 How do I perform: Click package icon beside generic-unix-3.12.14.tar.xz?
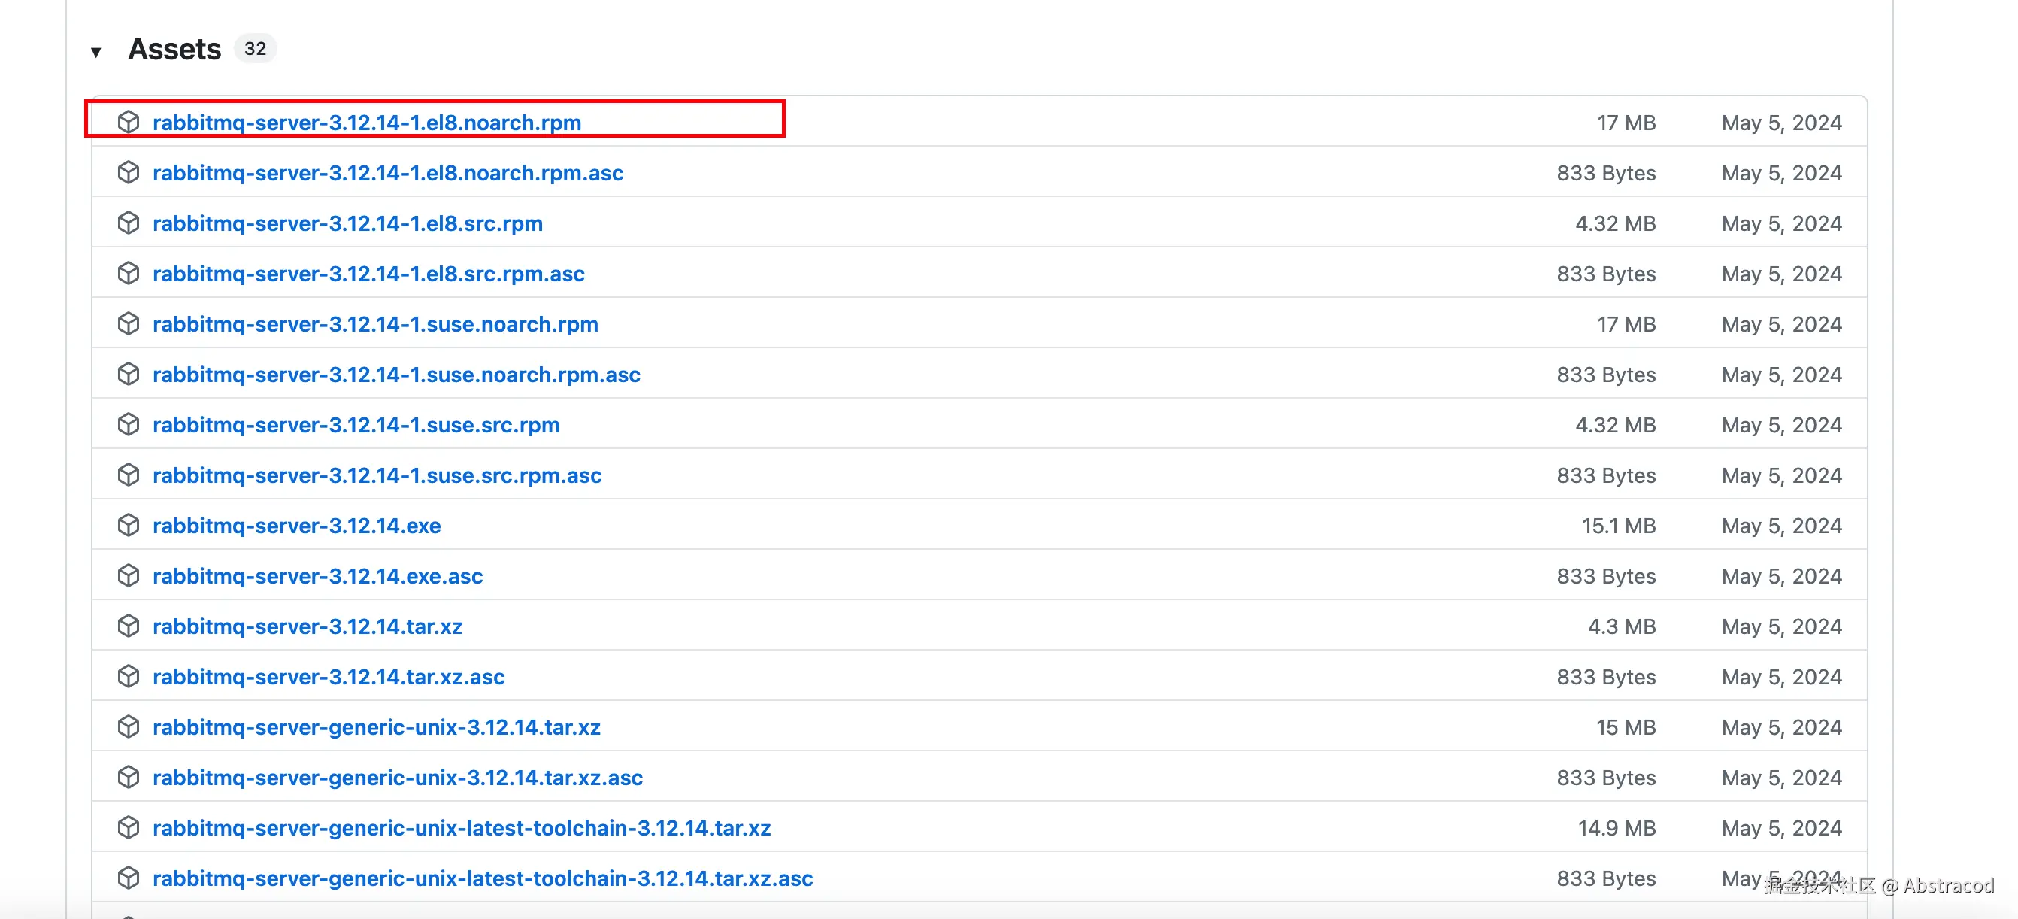129,727
